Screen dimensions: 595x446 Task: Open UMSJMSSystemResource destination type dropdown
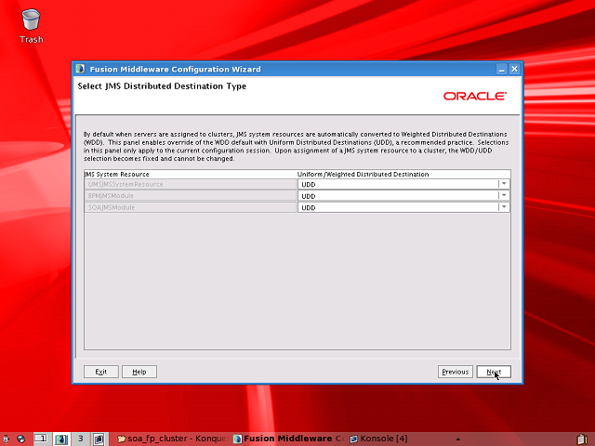(x=504, y=184)
